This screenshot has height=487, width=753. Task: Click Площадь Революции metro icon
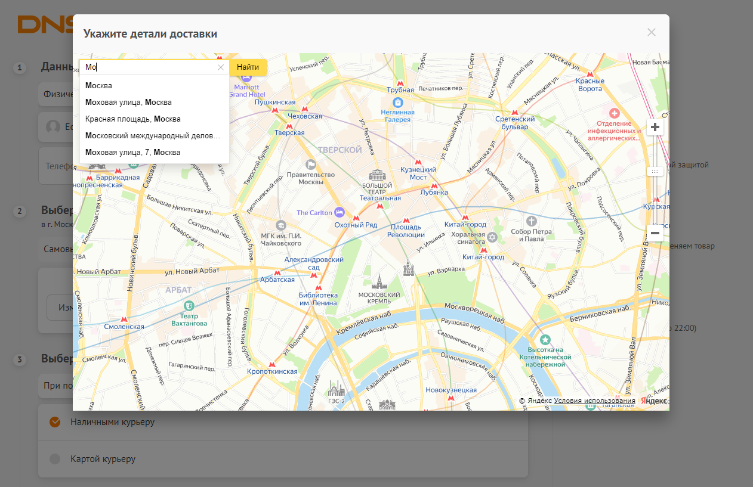(x=406, y=220)
